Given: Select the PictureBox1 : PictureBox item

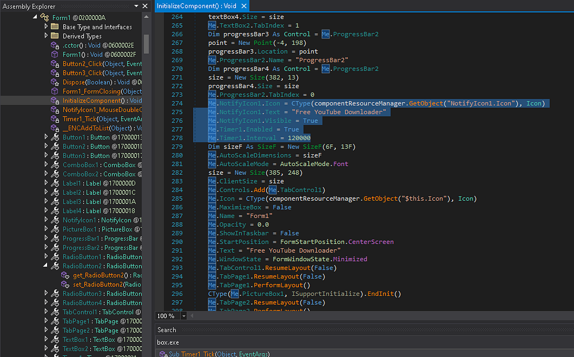Looking at the screenshot, I should click(102, 229).
